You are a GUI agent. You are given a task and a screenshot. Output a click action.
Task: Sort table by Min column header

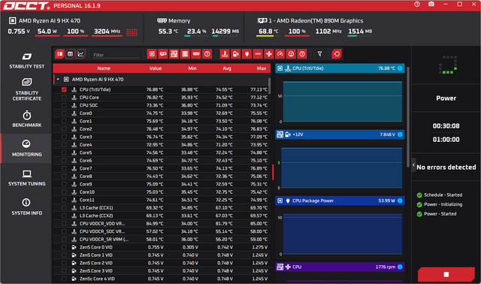tap(192, 68)
